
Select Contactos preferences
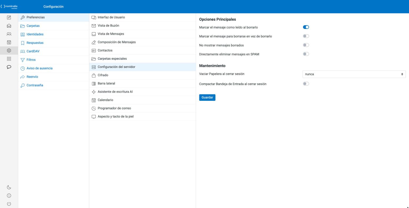142,50
